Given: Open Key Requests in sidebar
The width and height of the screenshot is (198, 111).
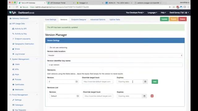Looking at the screenshot, I should coord(19,110).
